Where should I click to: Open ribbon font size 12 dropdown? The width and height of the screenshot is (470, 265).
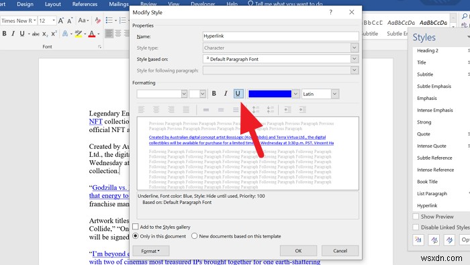pos(54,20)
